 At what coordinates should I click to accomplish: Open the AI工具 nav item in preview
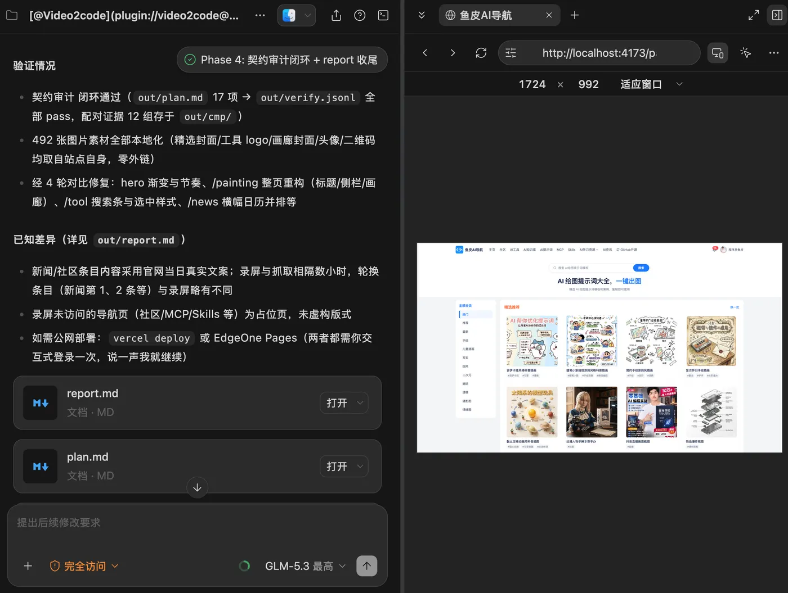[x=514, y=250]
